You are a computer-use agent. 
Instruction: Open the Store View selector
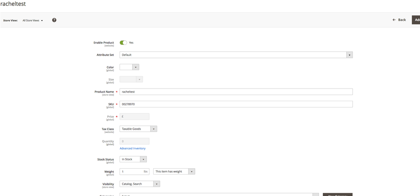click(x=33, y=20)
